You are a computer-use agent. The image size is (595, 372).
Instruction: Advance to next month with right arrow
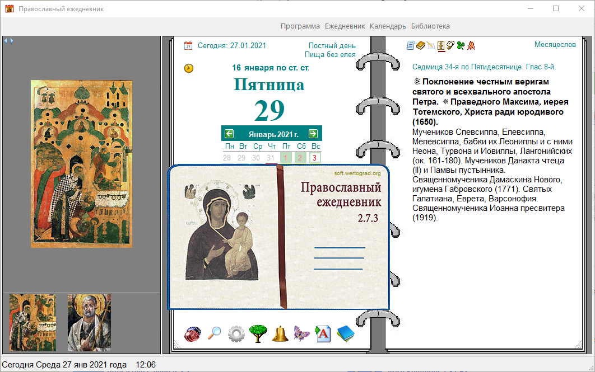coord(313,134)
